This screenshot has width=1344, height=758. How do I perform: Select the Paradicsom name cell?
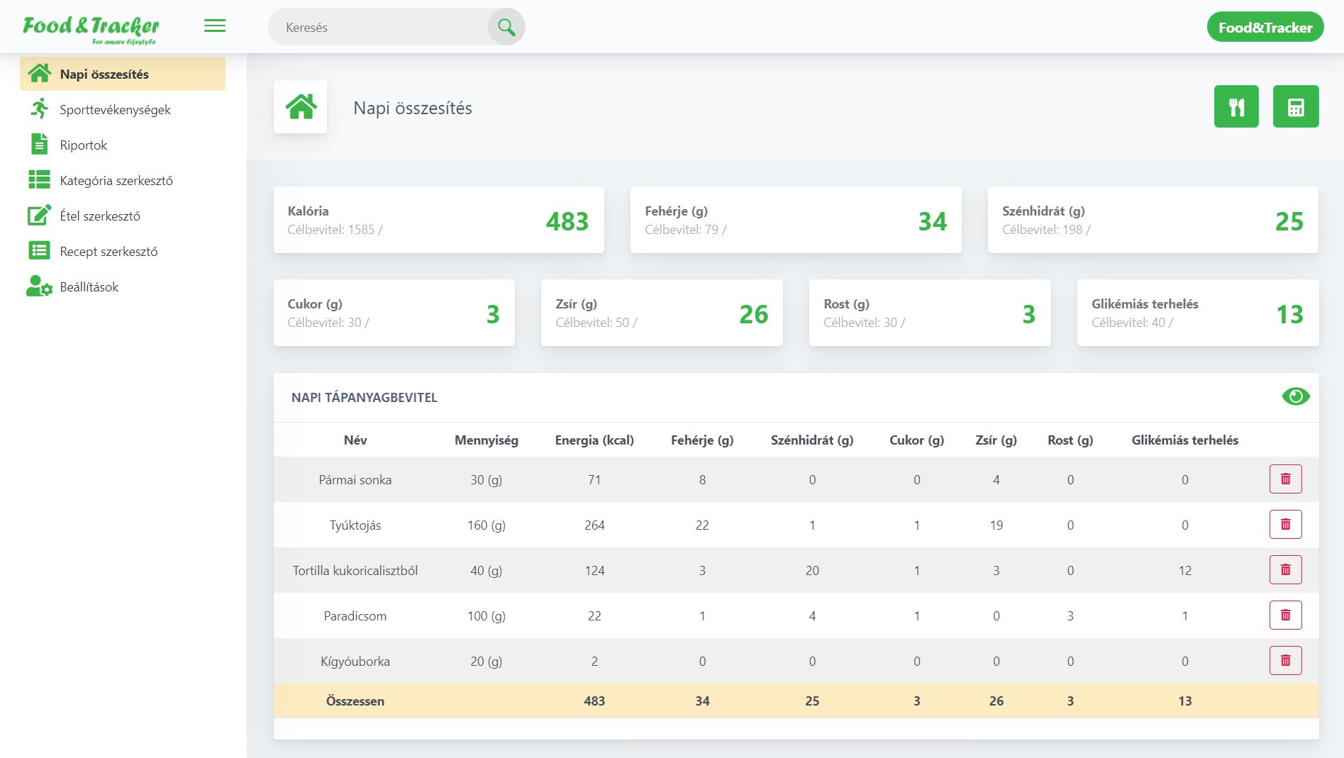coord(355,615)
